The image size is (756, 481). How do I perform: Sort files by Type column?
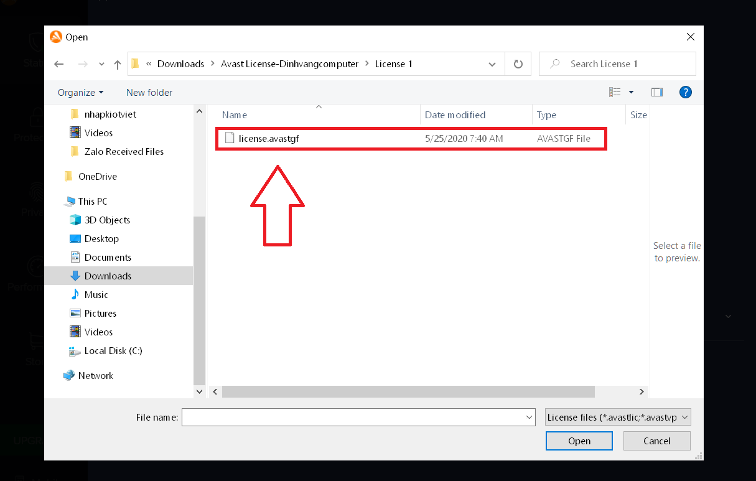point(546,114)
